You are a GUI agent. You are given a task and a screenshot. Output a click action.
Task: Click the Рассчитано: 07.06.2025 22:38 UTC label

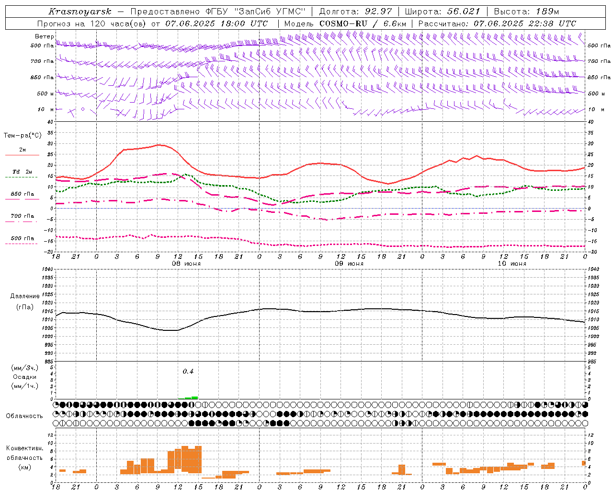point(497,23)
